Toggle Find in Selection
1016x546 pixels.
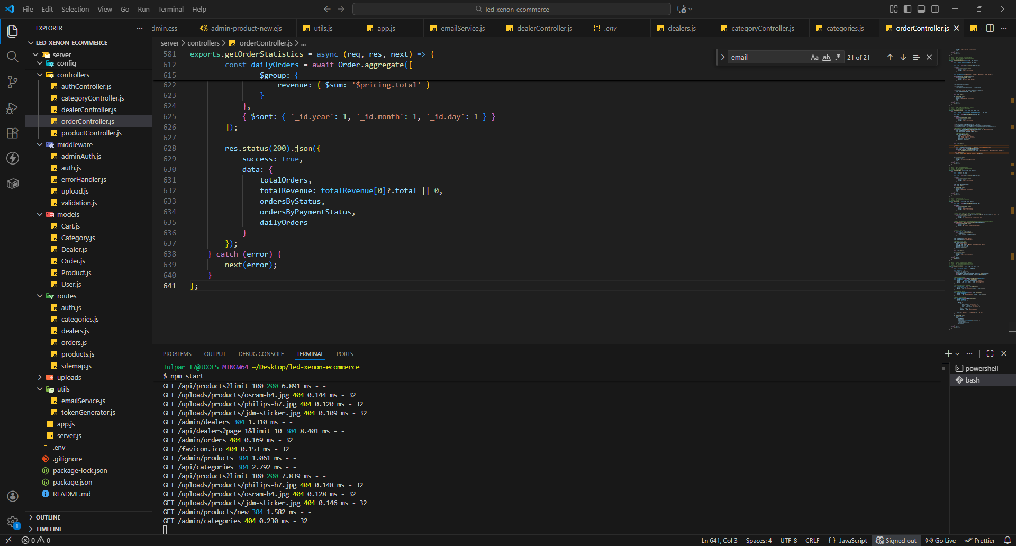pos(916,57)
